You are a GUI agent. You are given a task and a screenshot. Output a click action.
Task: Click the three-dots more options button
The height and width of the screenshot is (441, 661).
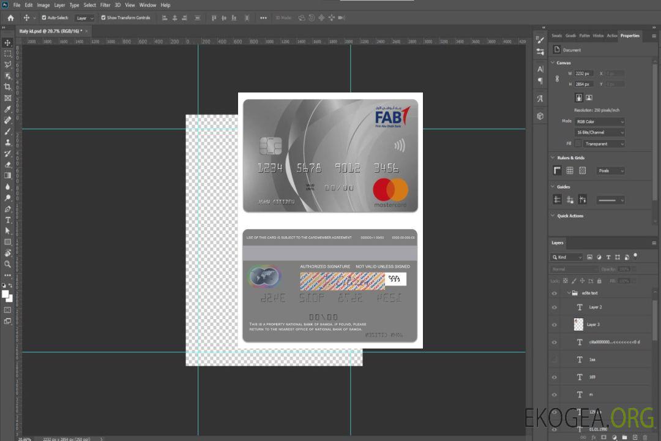263,18
